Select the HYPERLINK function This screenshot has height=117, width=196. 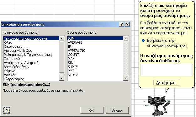coord(95,51)
